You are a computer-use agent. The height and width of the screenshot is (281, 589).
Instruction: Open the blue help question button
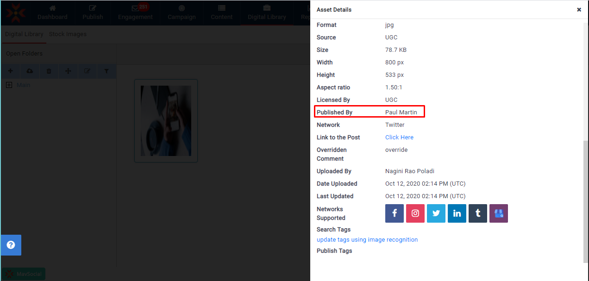click(x=11, y=245)
